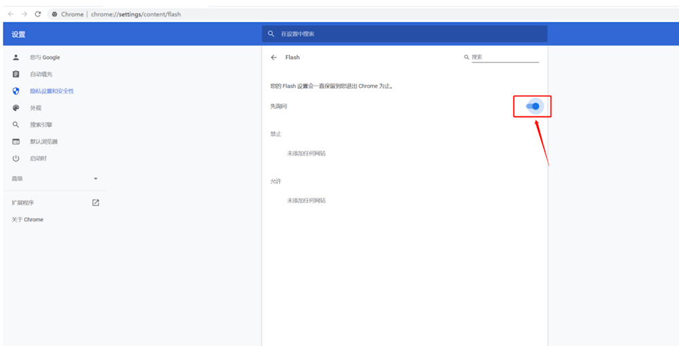Click the back arrow beside Flash title
Viewport: 679px width, 346px height.
(274, 58)
